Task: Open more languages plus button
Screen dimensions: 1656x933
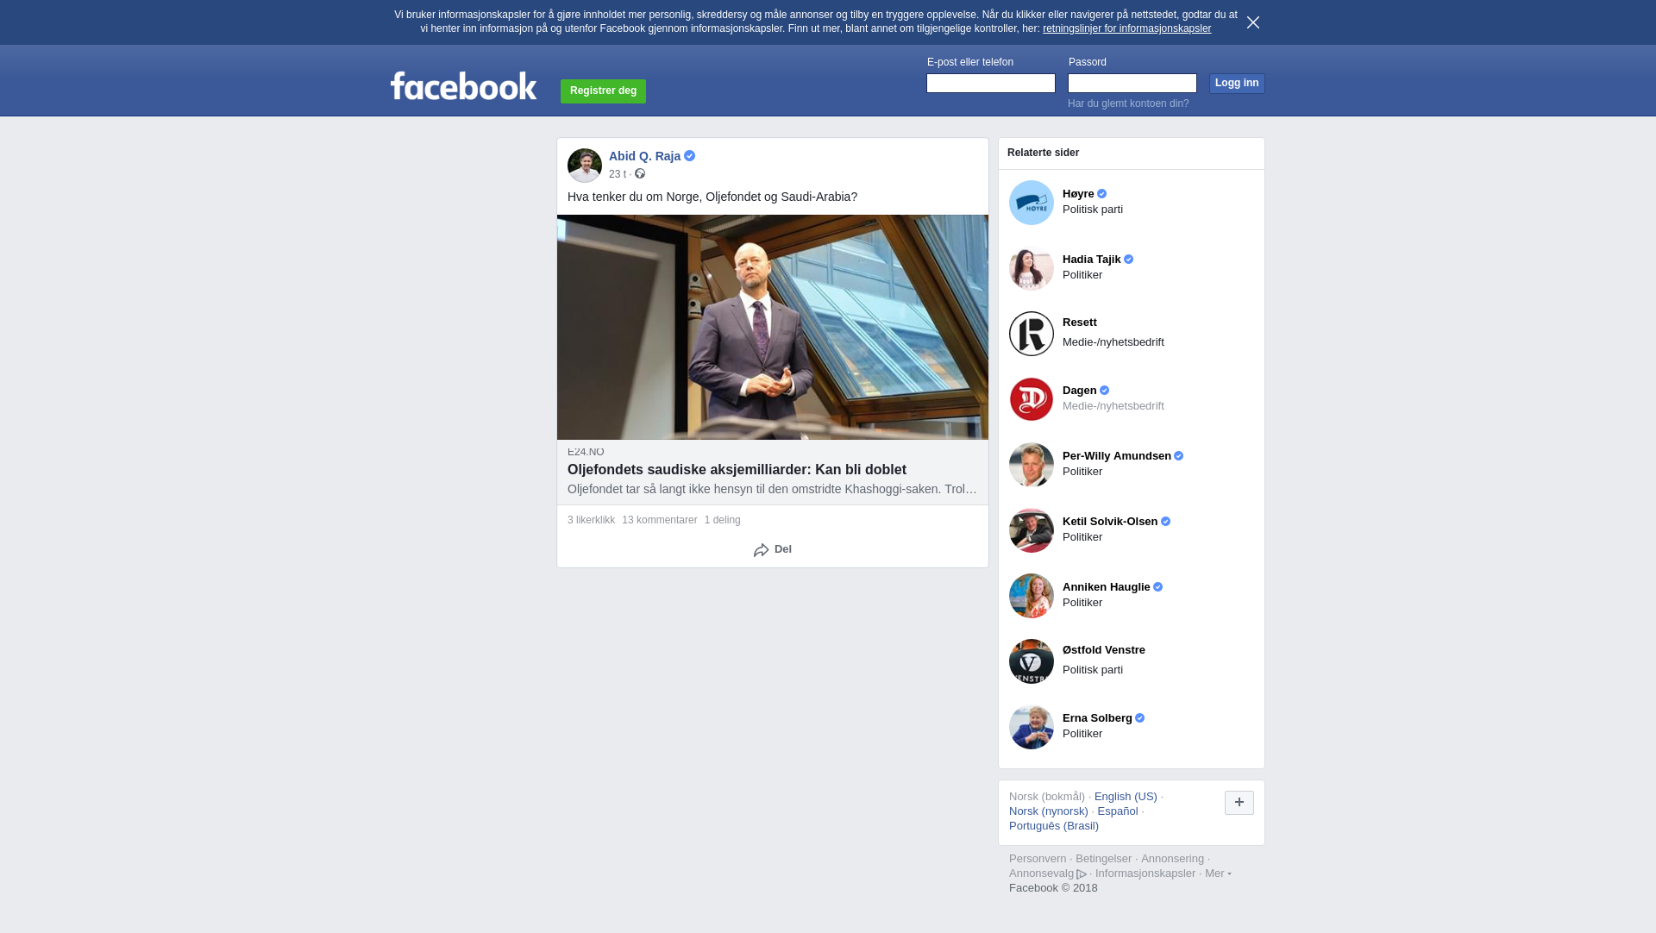Action: click(1239, 803)
